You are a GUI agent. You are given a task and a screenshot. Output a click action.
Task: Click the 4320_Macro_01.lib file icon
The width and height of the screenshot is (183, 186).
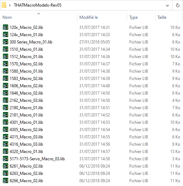pyautogui.click(x=6, y=152)
